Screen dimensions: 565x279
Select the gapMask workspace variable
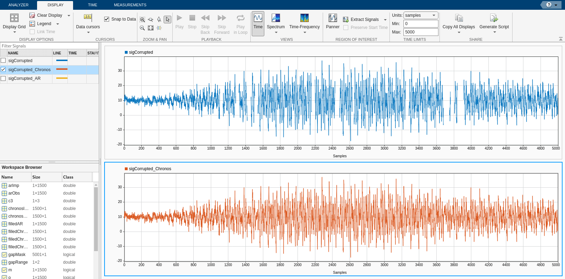(x=47, y=255)
